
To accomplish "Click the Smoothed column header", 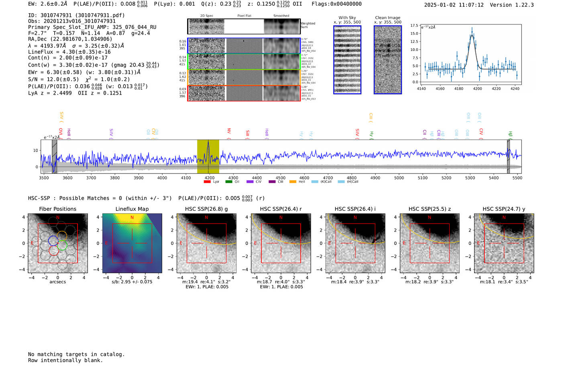I will [x=281, y=16].
